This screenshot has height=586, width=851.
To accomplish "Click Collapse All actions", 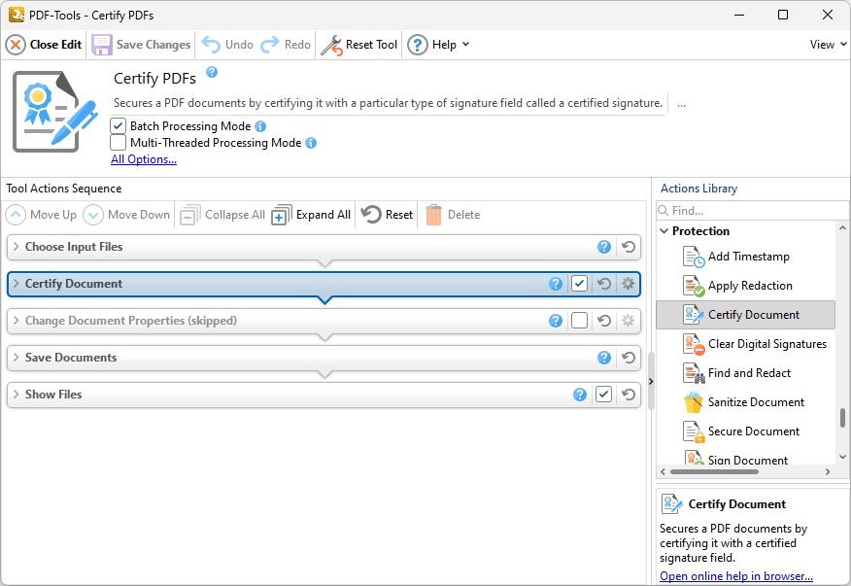I will coord(222,215).
